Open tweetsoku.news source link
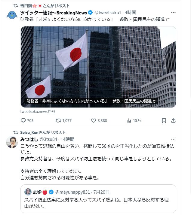The height and width of the screenshot is (215, 191). click(38, 111)
